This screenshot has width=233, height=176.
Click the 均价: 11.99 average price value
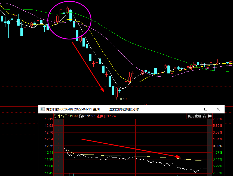(x=69, y=116)
